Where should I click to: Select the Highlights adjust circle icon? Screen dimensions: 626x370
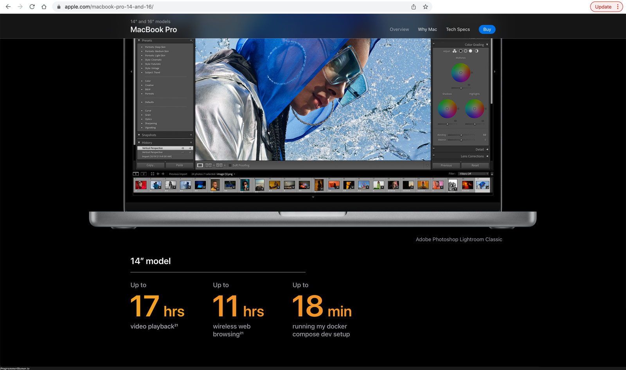(470, 51)
